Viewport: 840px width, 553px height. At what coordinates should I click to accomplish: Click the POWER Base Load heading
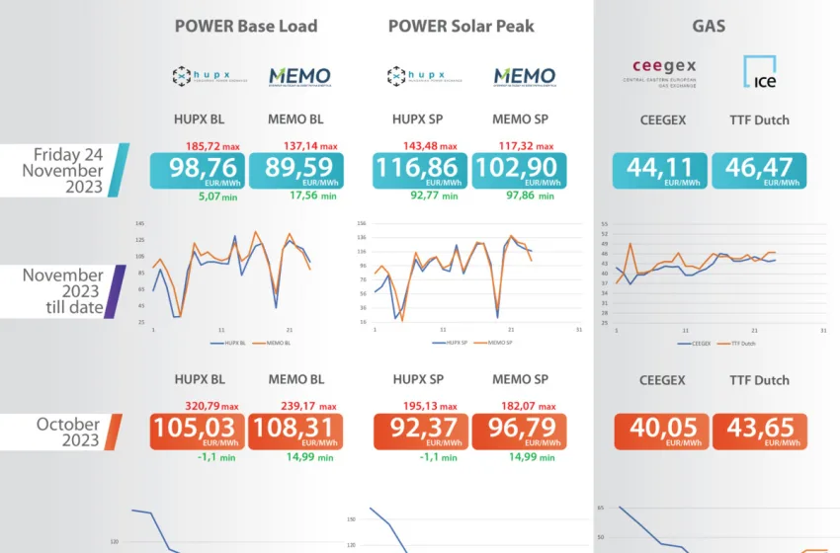pos(246,26)
